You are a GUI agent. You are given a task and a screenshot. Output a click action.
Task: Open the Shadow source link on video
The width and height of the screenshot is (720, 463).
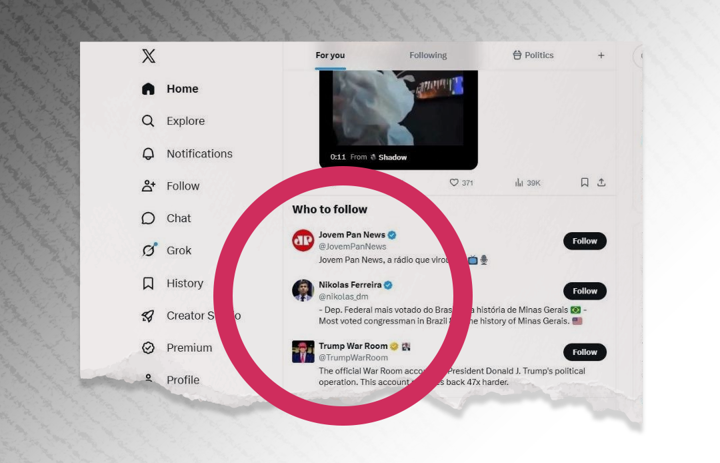tap(389, 157)
